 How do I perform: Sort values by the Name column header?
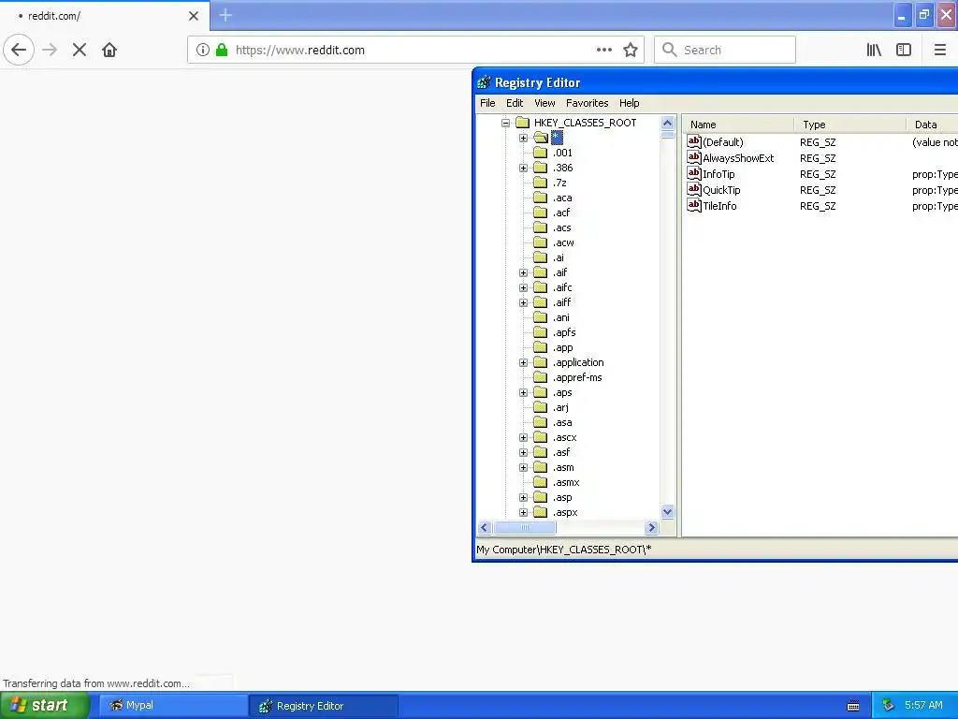click(x=738, y=125)
